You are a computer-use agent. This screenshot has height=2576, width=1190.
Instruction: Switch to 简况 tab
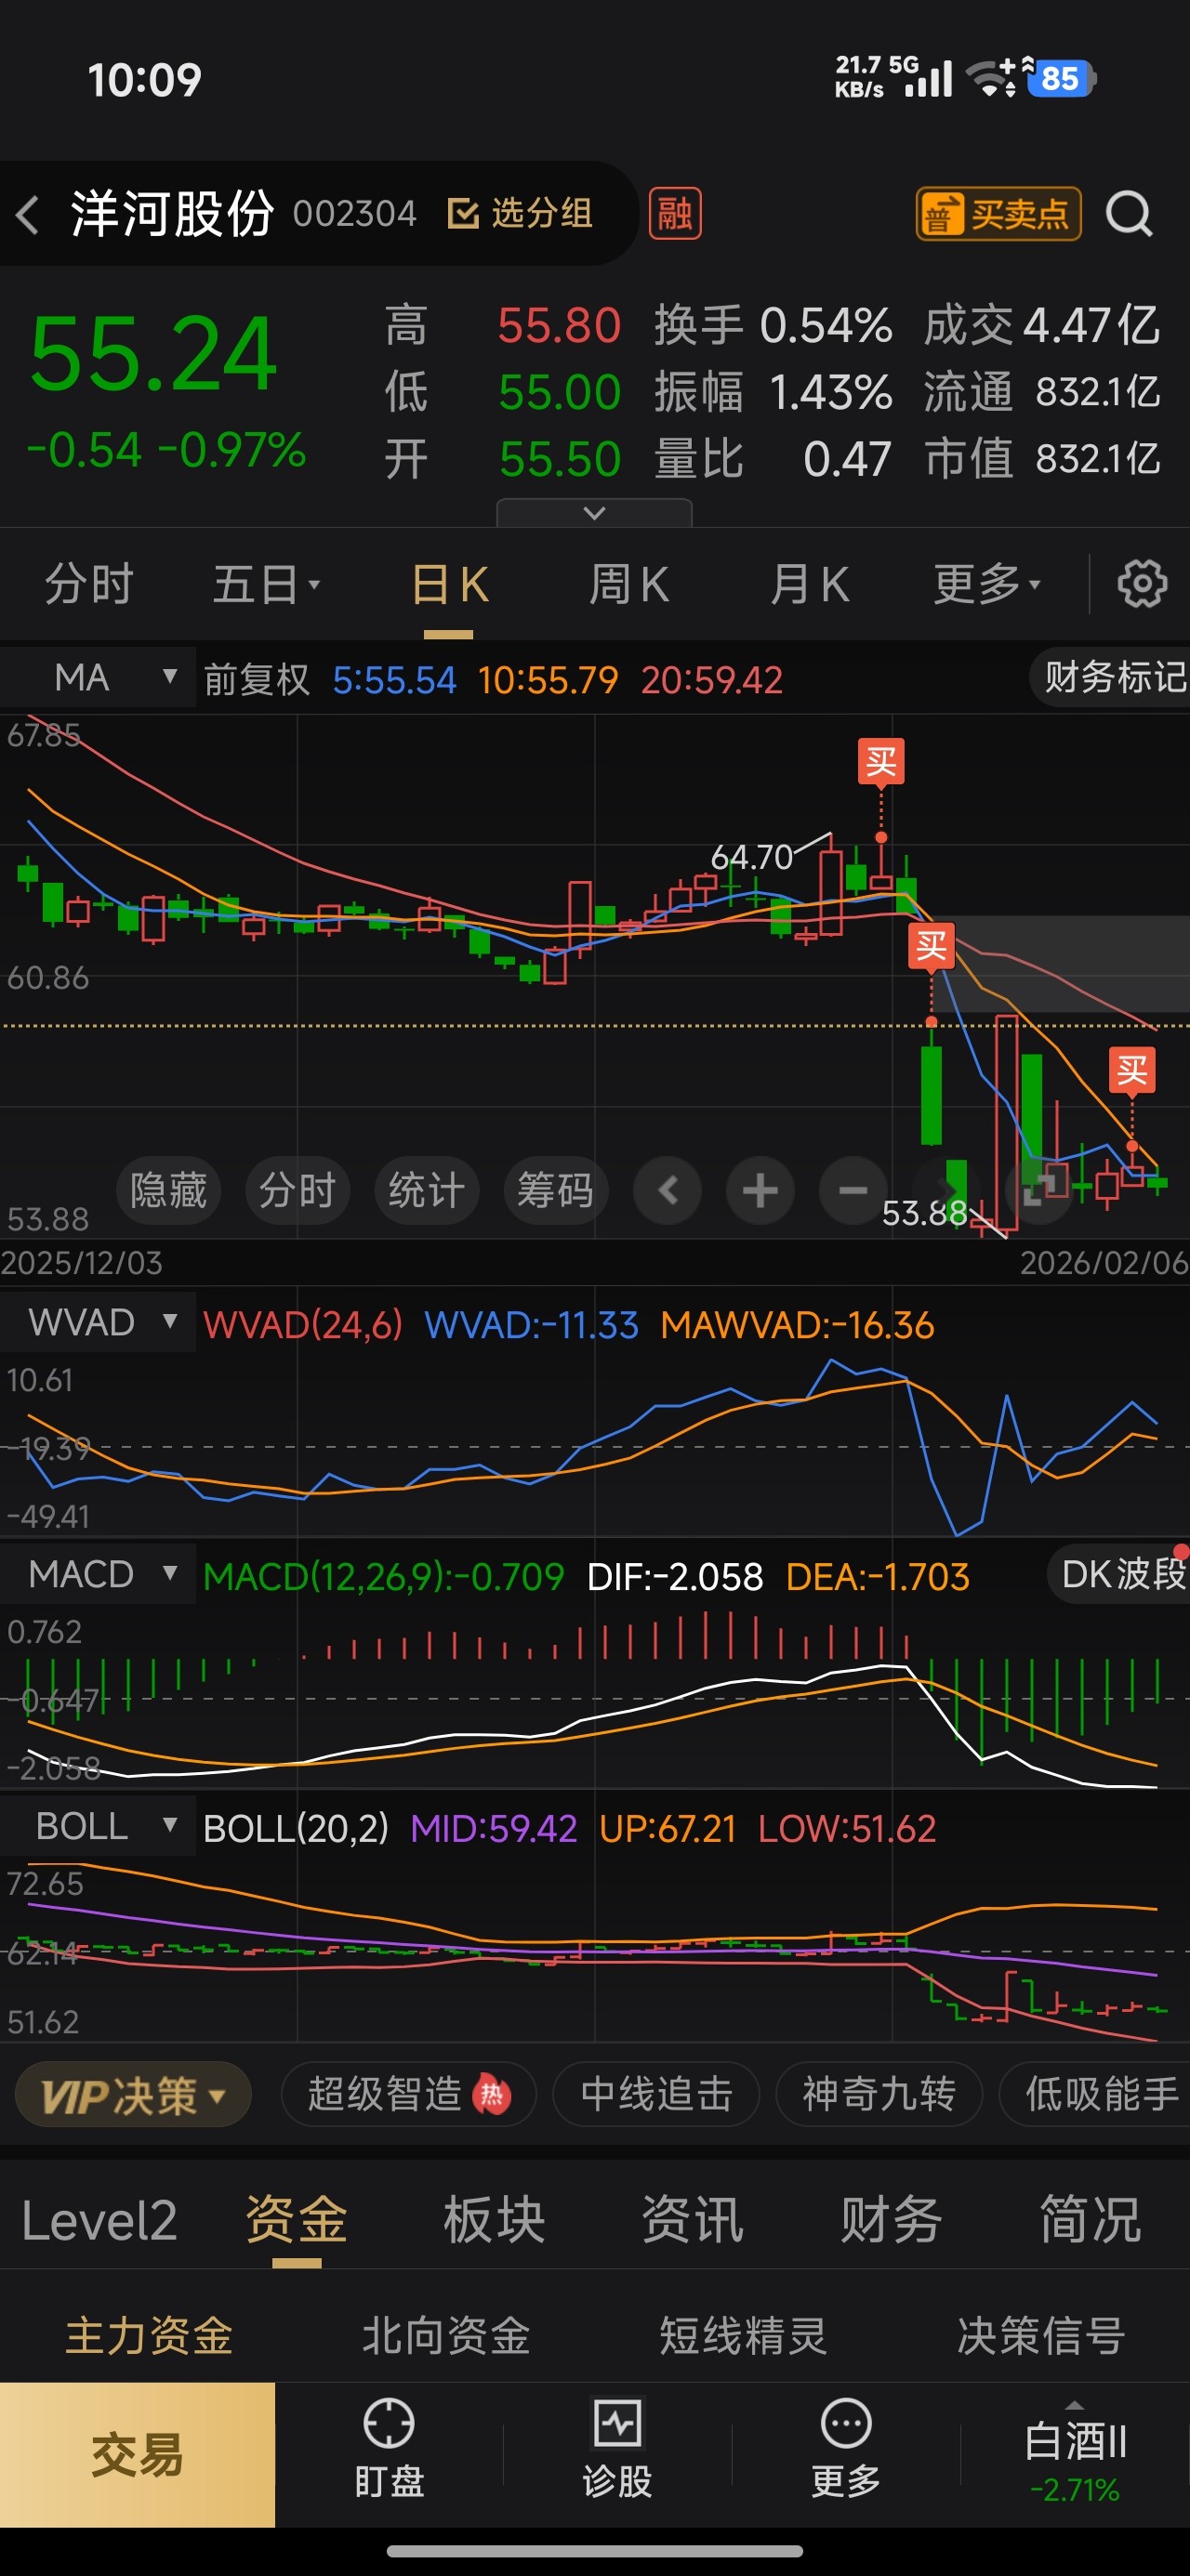pos(1090,2220)
